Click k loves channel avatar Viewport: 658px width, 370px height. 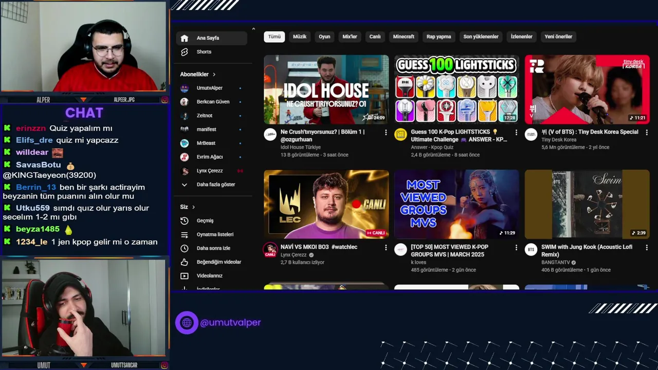400,250
